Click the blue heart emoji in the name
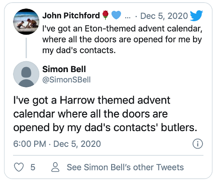This screenshot has width=216, height=182. tap(116, 15)
